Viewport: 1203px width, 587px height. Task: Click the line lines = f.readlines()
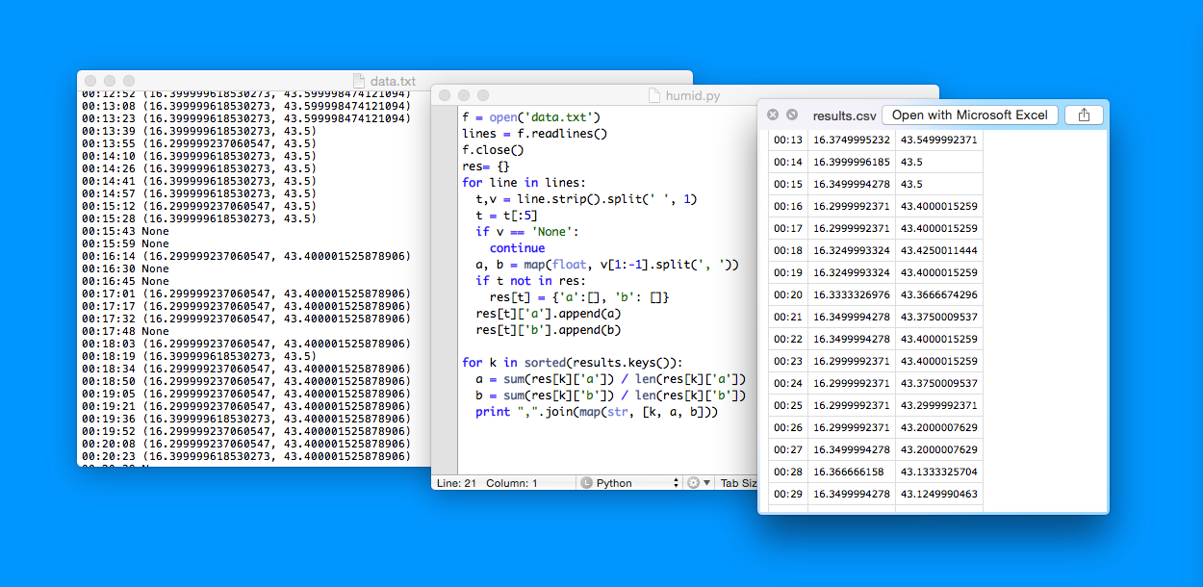click(x=535, y=134)
